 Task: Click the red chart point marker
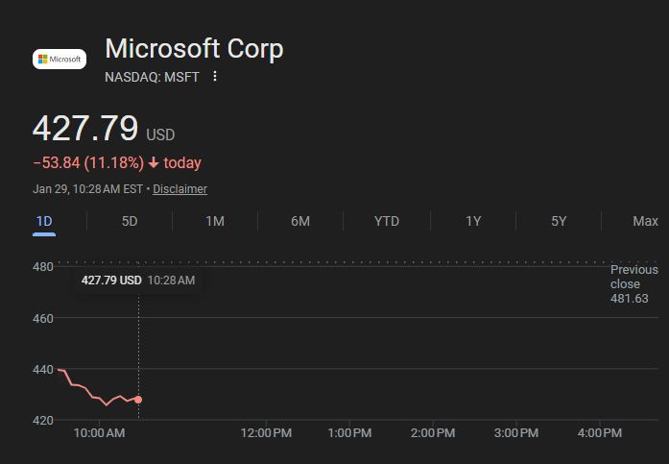tap(138, 400)
